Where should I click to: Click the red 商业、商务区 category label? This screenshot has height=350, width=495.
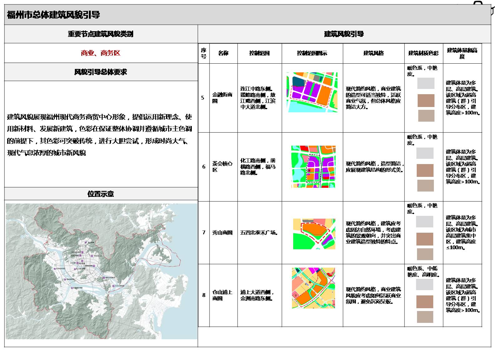(100, 53)
